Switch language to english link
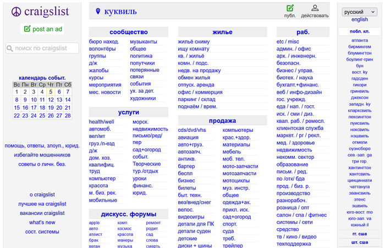This screenshot has width=385, height=248. (360, 19)
